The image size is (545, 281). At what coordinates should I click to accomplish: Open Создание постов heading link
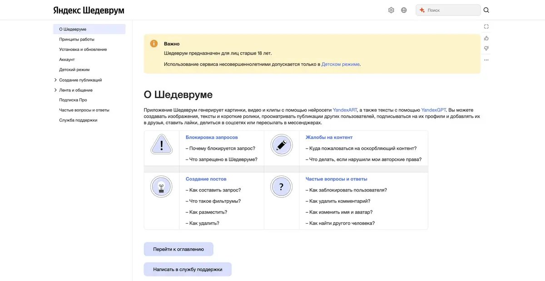tap(206, 179)
